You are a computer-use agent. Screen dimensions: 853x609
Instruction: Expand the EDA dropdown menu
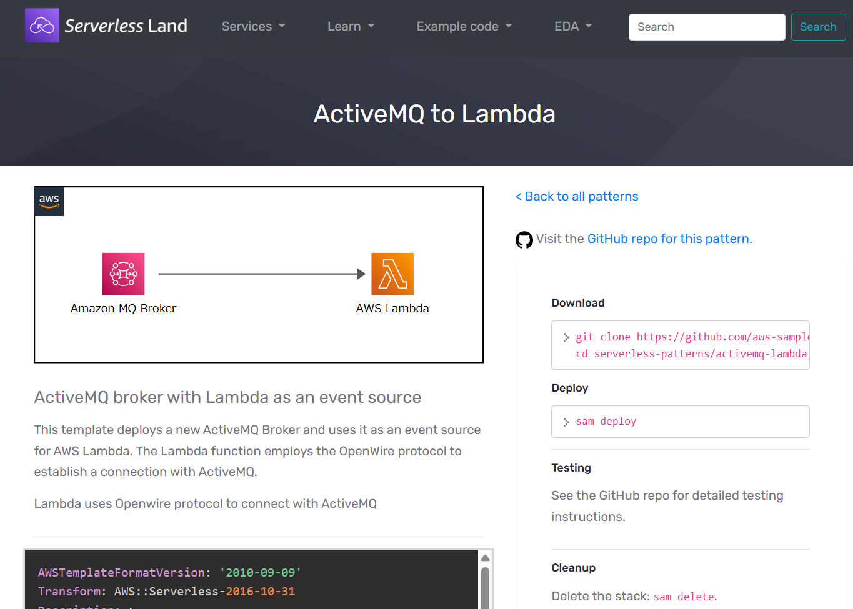[x=573, y=26]
